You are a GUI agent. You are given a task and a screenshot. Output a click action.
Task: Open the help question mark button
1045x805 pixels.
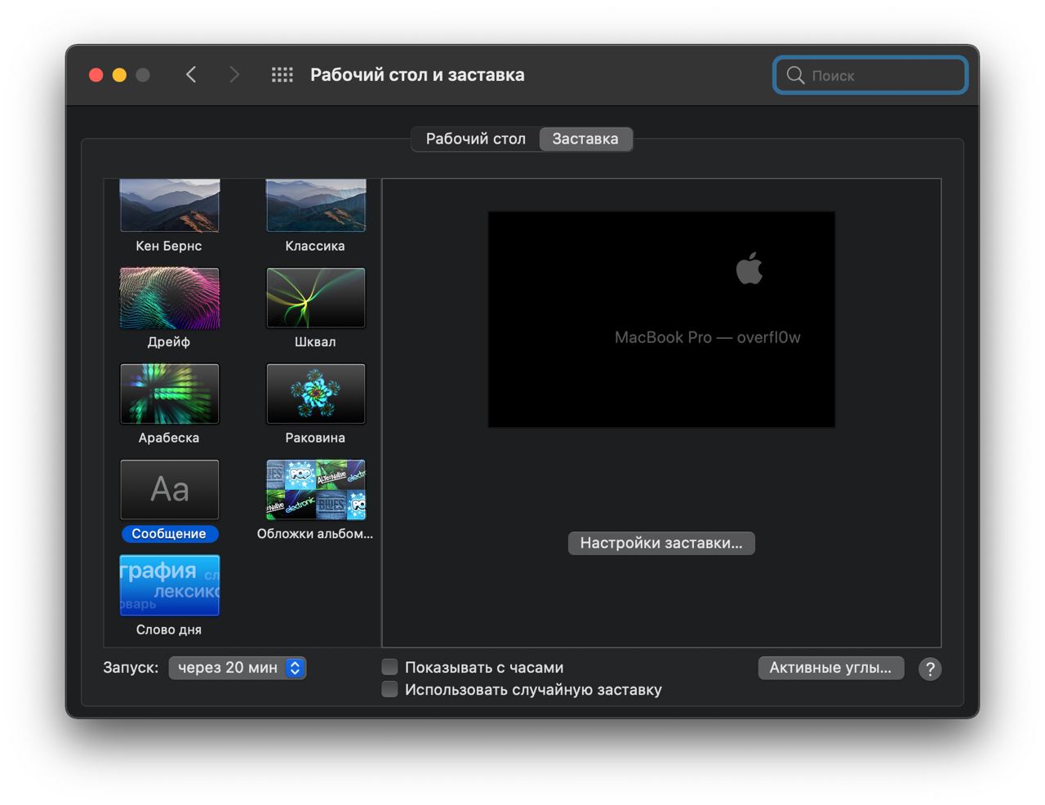[930, 669]
